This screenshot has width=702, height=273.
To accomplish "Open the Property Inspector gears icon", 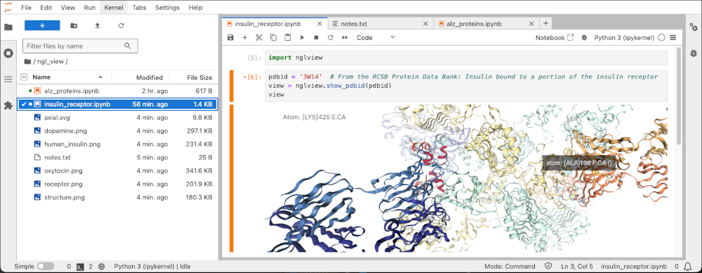I will tap(693, 27).
